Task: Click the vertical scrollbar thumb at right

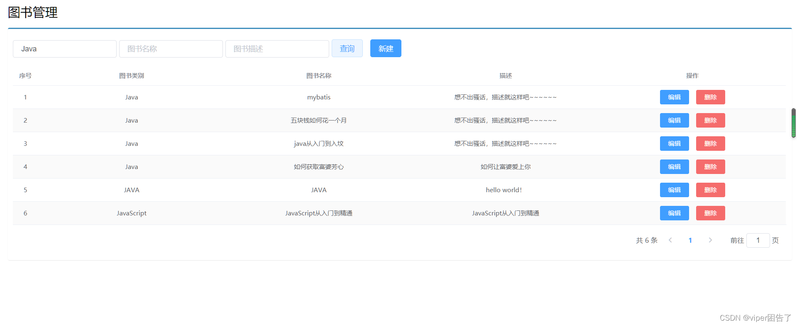Action: click(794, 123)
